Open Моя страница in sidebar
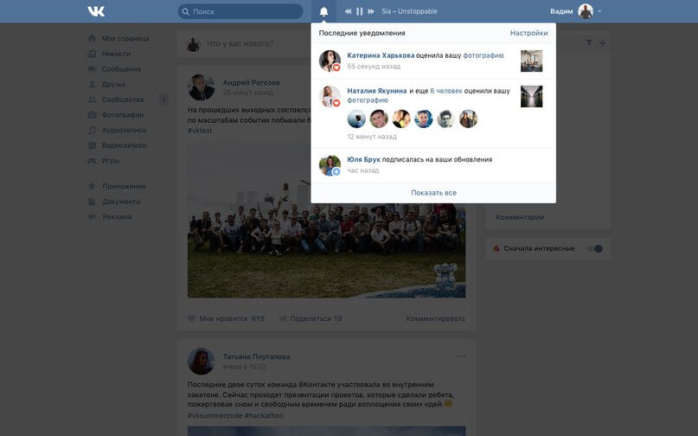The image size is (698, 436). point(125,39)
